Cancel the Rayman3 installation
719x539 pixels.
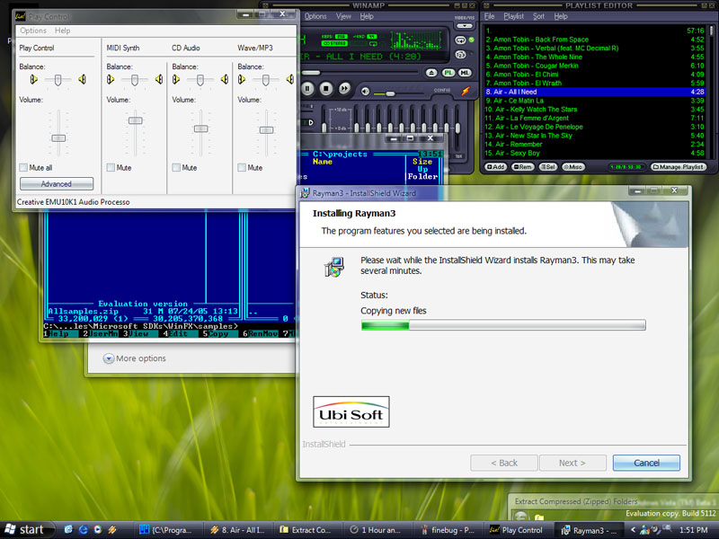click(x=646, y=463)
